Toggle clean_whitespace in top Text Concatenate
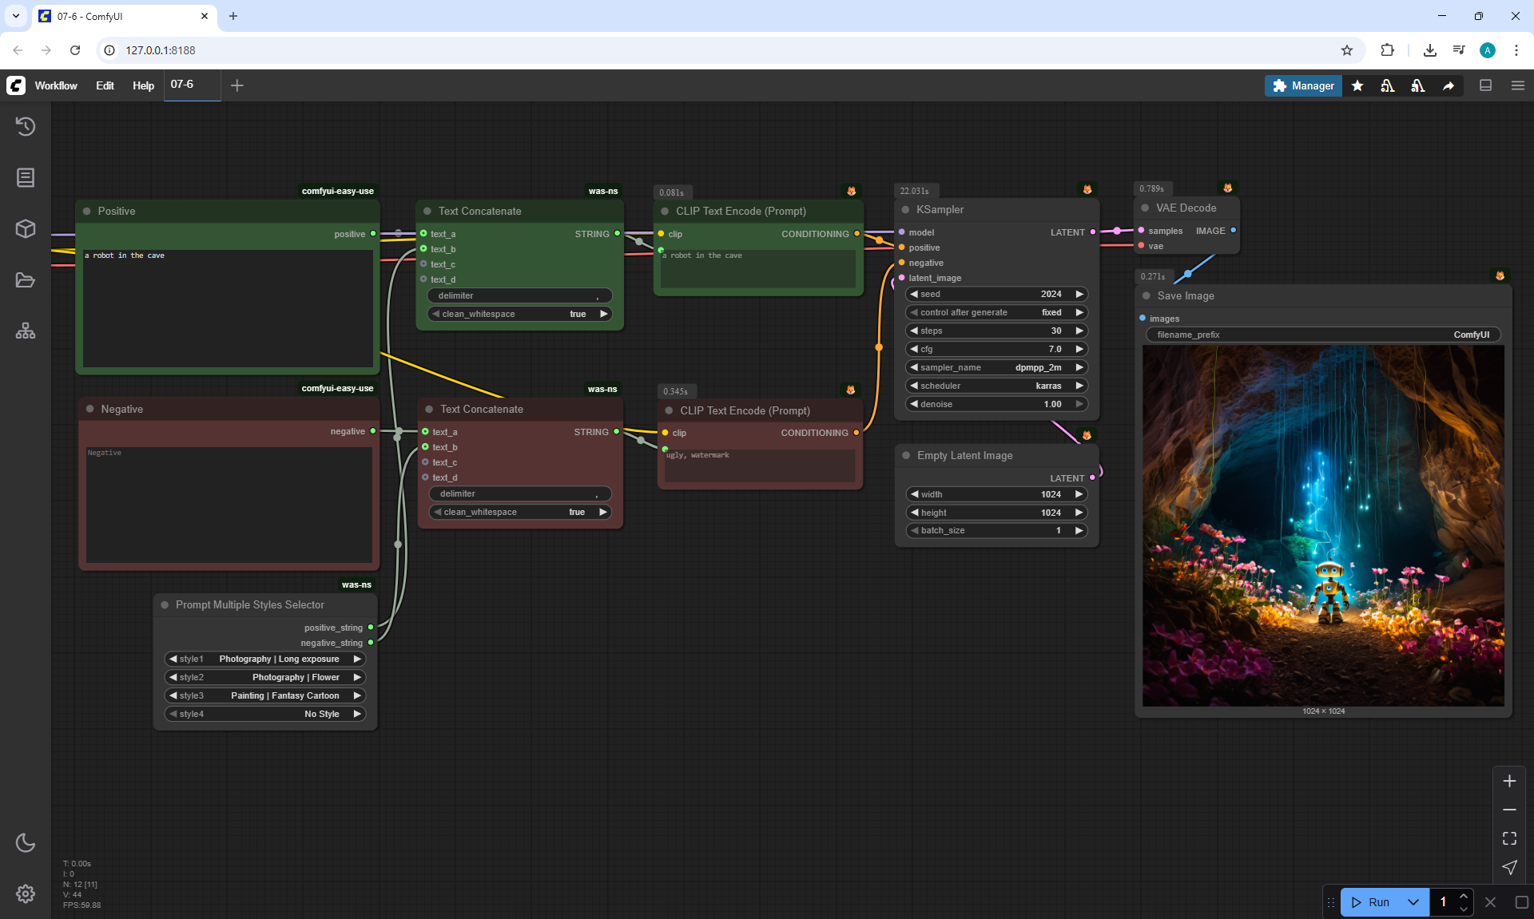The image size is (1534, 919). [519, 314]
